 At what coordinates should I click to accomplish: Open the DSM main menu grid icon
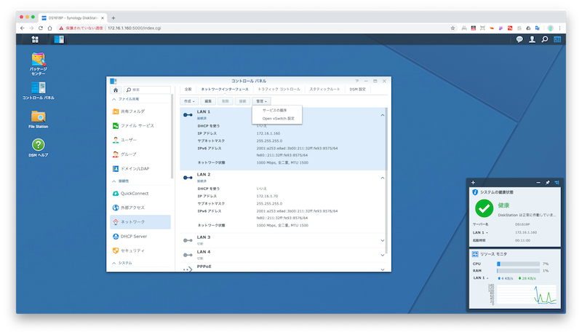pyautogui.click(x=35, y=39)
